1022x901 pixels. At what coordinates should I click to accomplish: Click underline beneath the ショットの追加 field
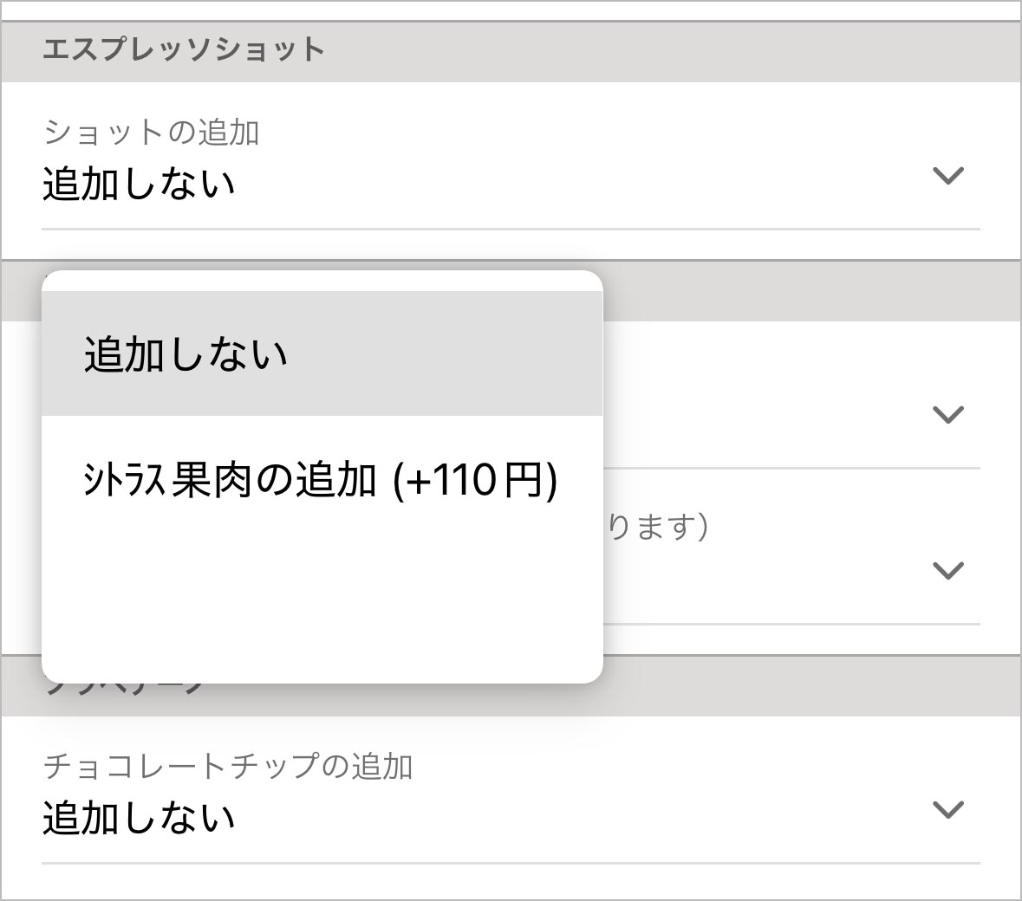click(511, 229)
